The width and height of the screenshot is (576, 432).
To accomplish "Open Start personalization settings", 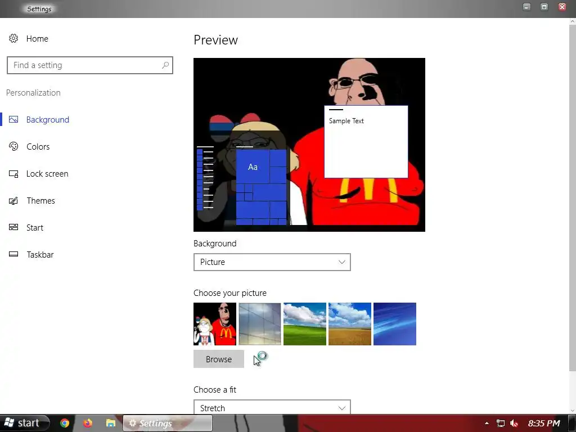I will 34,228.
